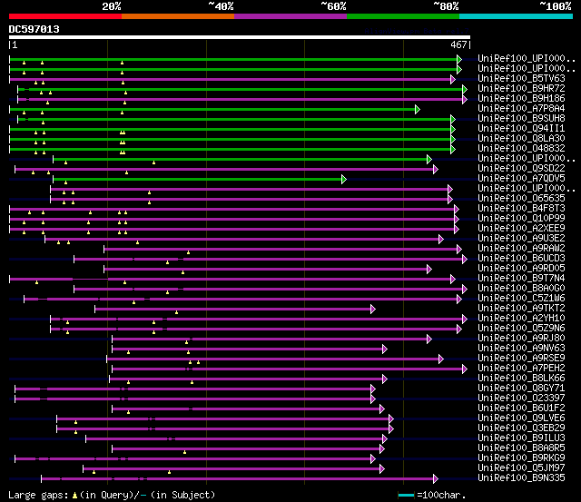Select hit label UniRef100_B5TV63
The width and height of the screenshot is (581, 502).
pyautogui.click(x=521, y=79)
